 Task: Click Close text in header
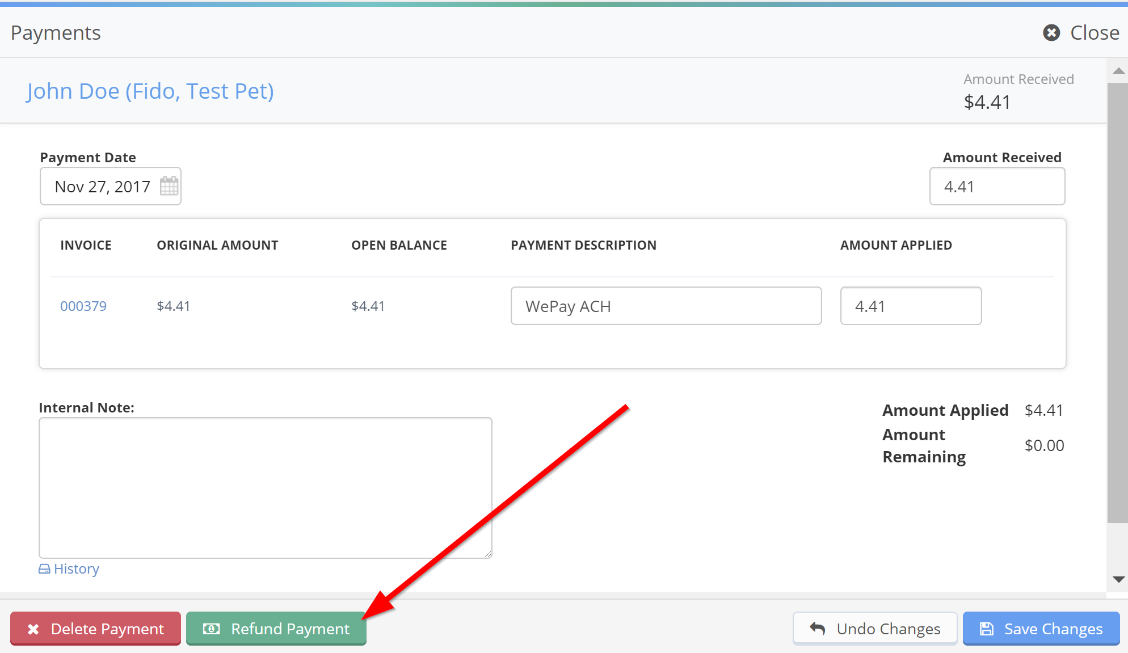point(1095,33)
